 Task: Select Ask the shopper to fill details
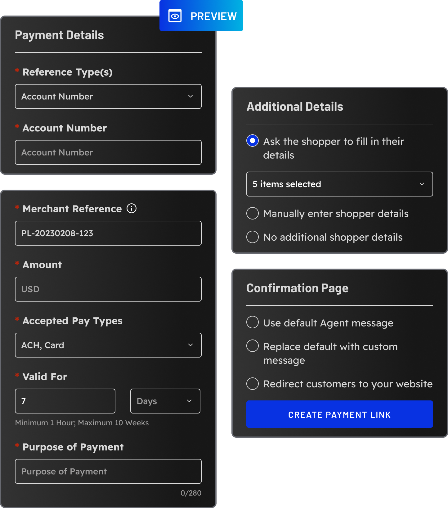coord(253,141)
